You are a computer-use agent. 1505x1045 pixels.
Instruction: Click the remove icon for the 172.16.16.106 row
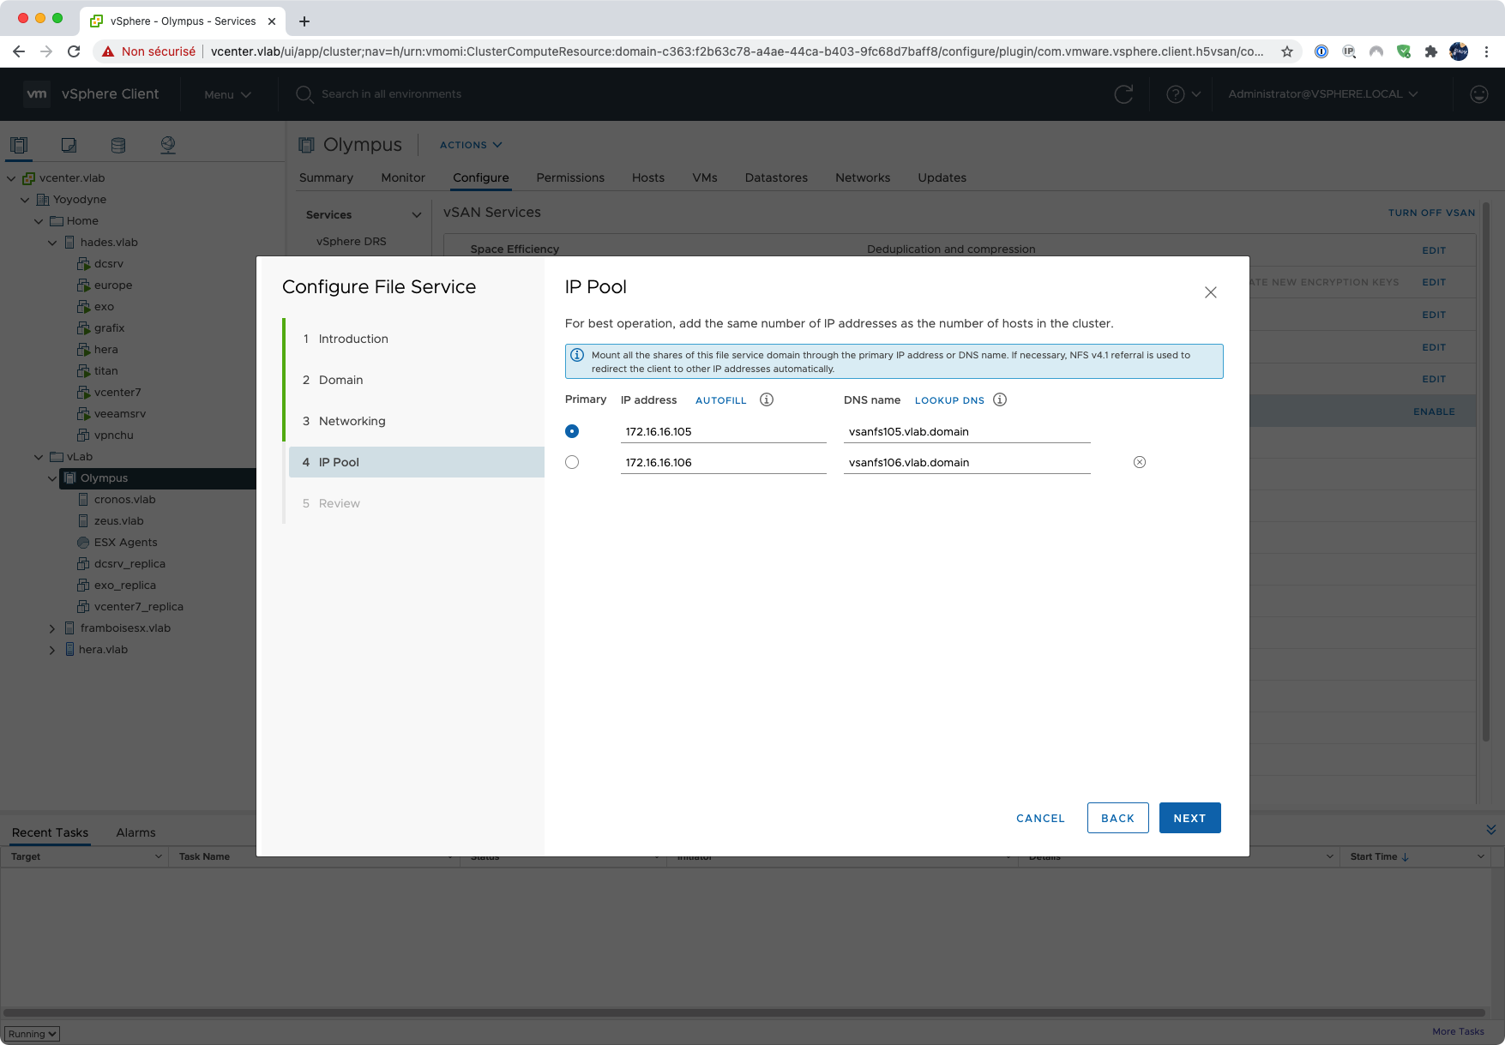(x=1139, y=462)
